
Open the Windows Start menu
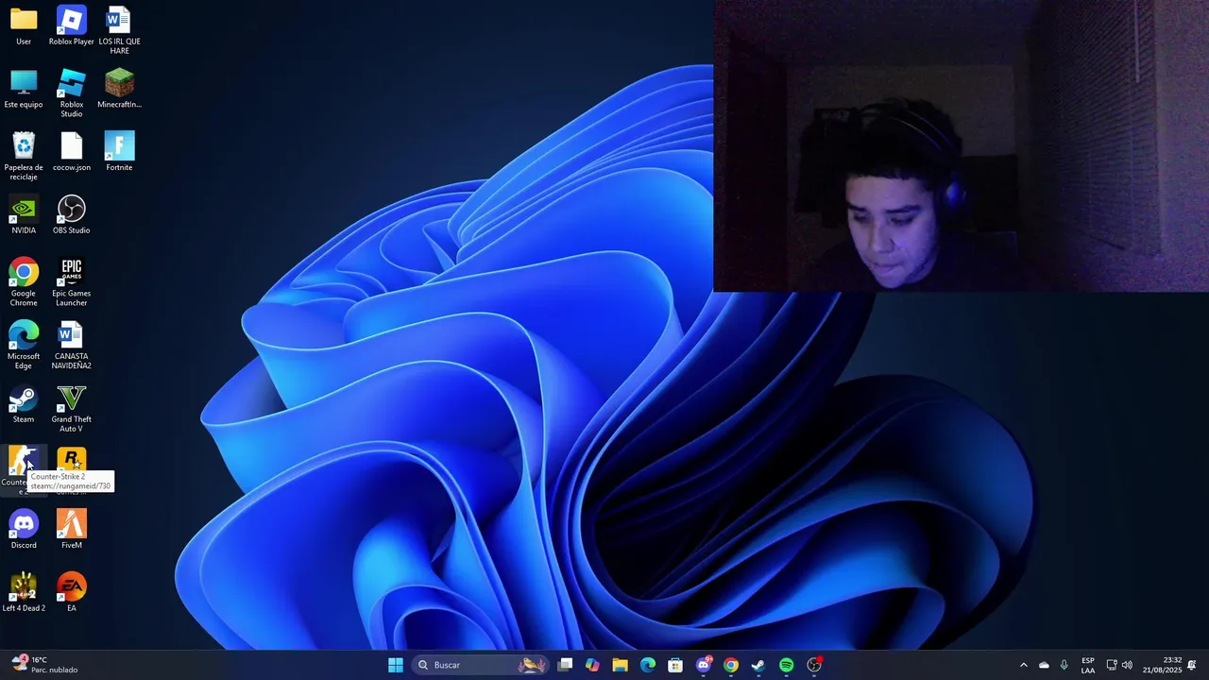pos(396,665)
